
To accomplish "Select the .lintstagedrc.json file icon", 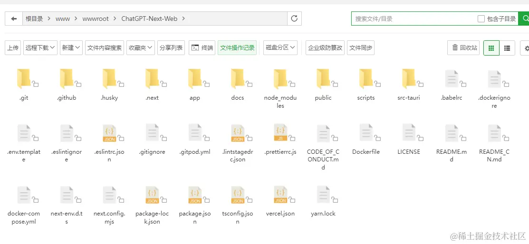I will click(x=238, y=133).
